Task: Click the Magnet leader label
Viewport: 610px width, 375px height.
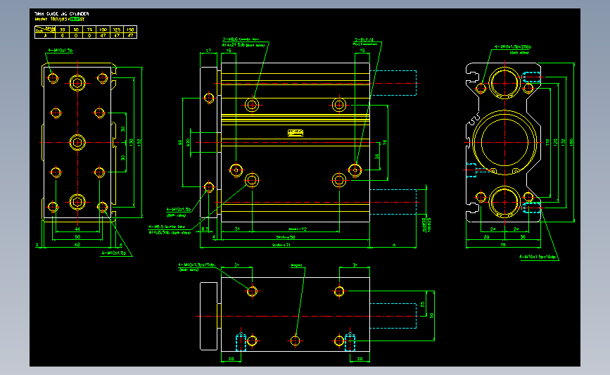Action: tap(297, 265)
